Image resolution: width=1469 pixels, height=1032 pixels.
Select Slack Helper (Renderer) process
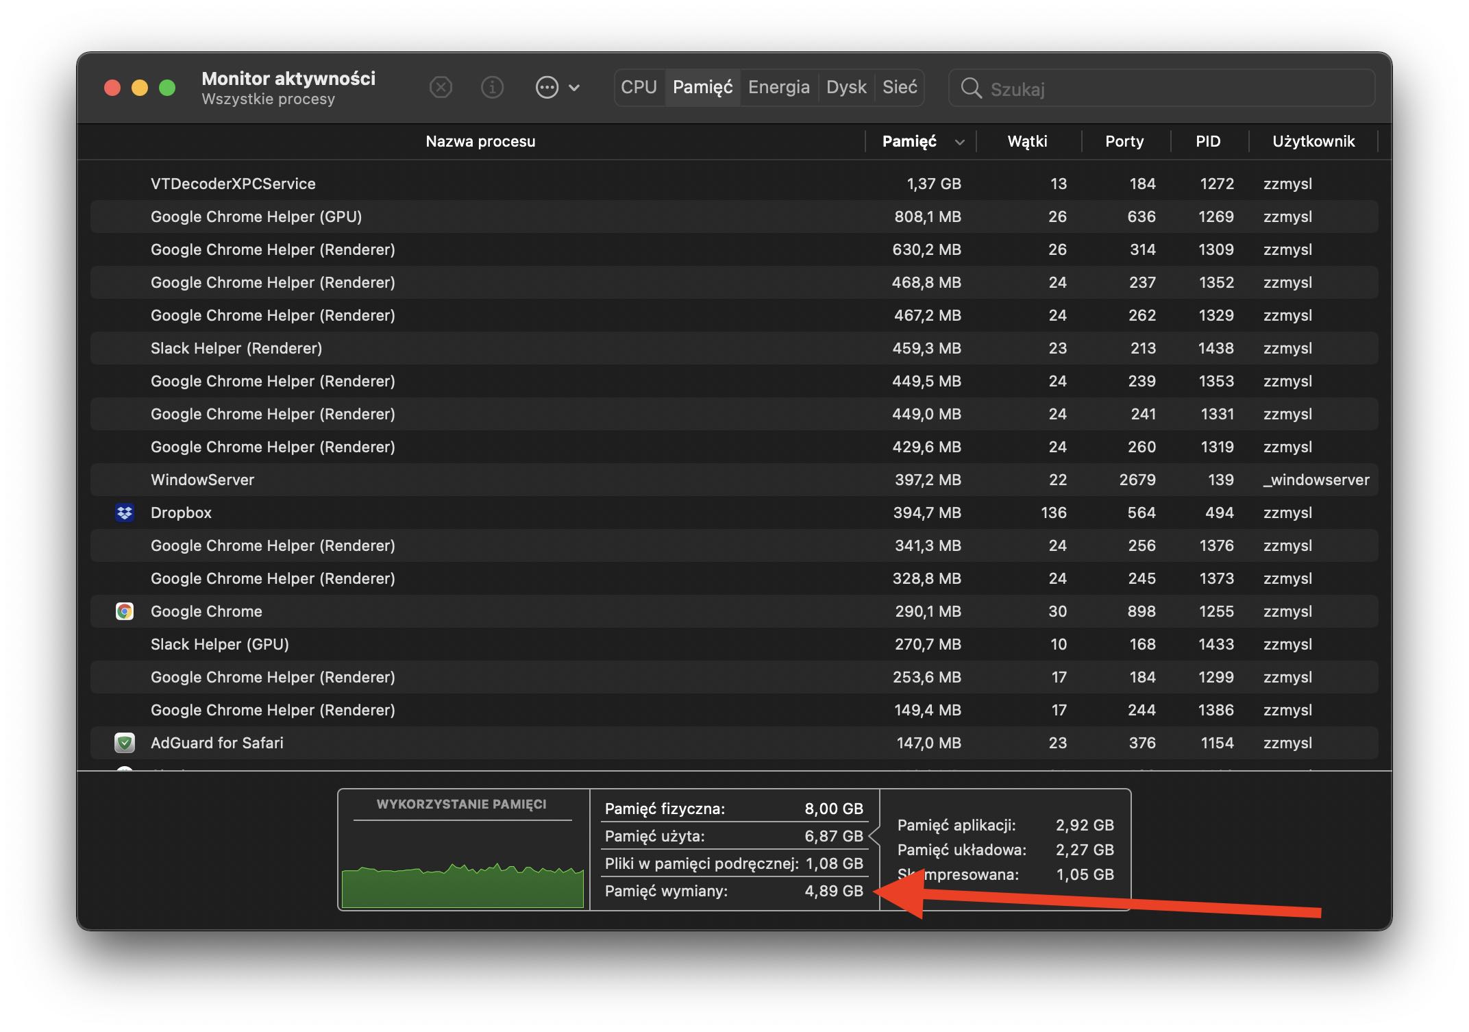(x=734, y=348)
